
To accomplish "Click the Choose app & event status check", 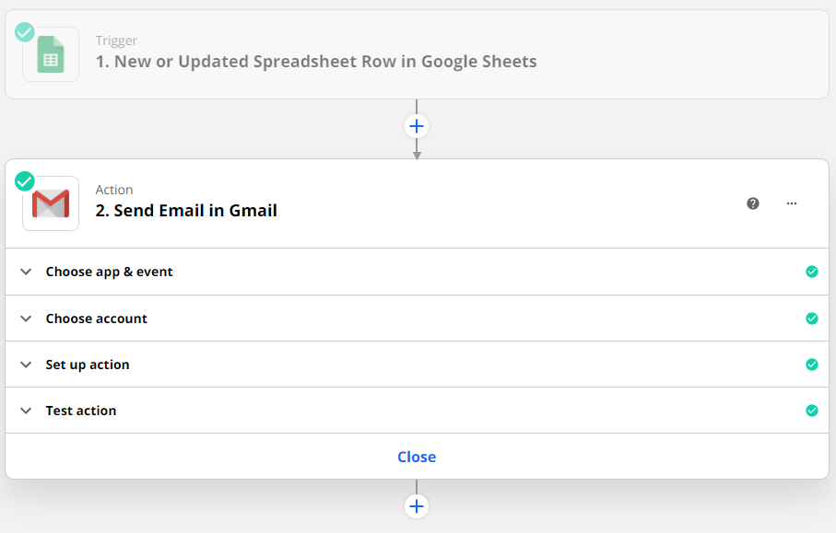I will pyautogui.click(x=811, y=272).
